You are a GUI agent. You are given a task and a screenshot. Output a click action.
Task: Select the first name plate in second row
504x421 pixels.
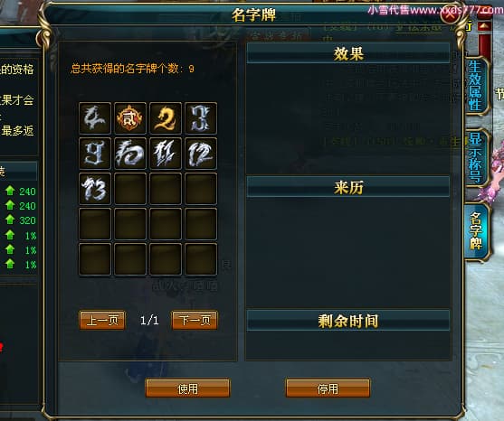[95, 154]
